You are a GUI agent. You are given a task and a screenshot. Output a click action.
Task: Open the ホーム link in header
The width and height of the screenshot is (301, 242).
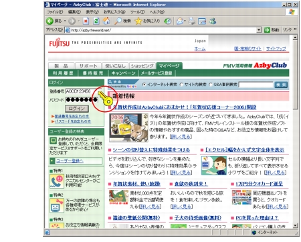pos(200,49)
